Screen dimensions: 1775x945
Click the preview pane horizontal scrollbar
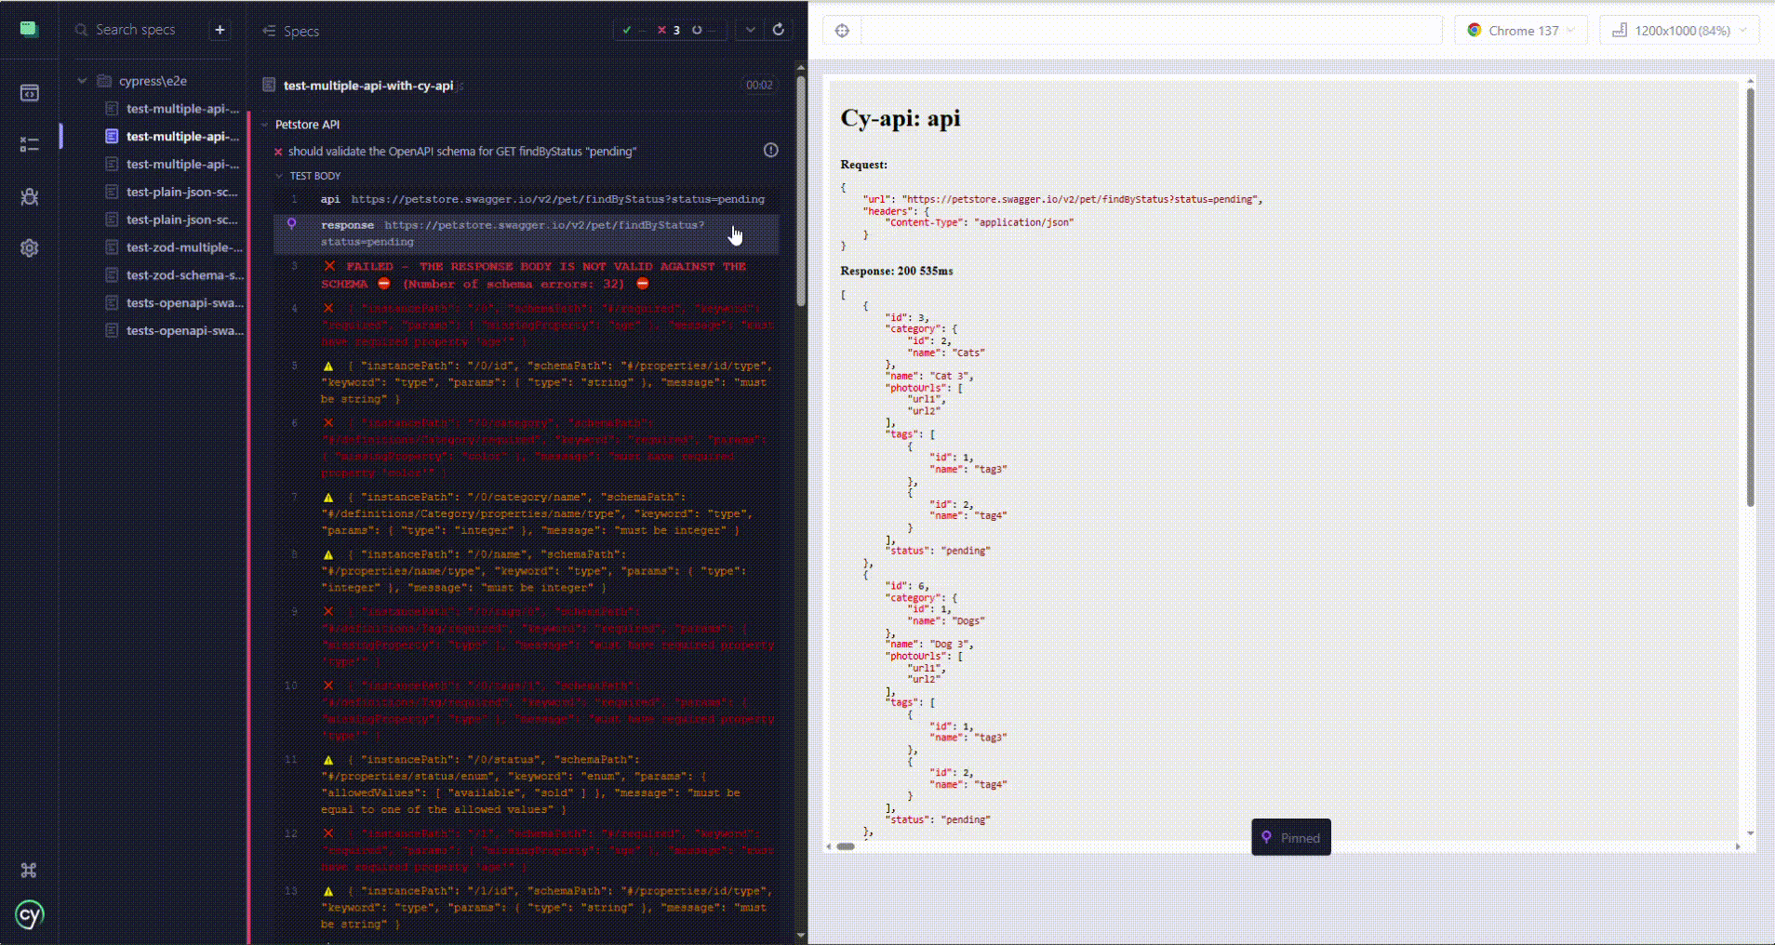point(845,846)
